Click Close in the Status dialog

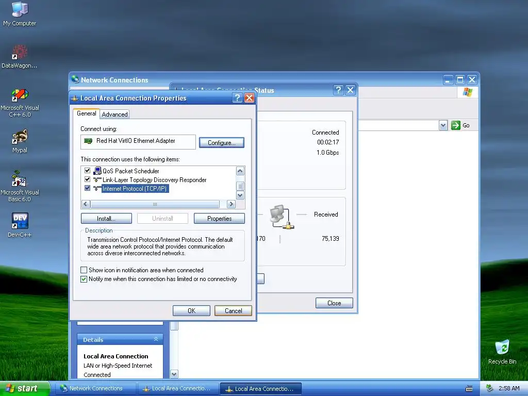coord(334,303)
